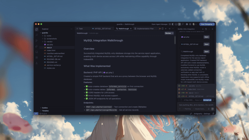Switch to the Implementation Plan tab
The width and height of the screenshot is (249, 140).
pyautogui.click(x=145, y=29)
